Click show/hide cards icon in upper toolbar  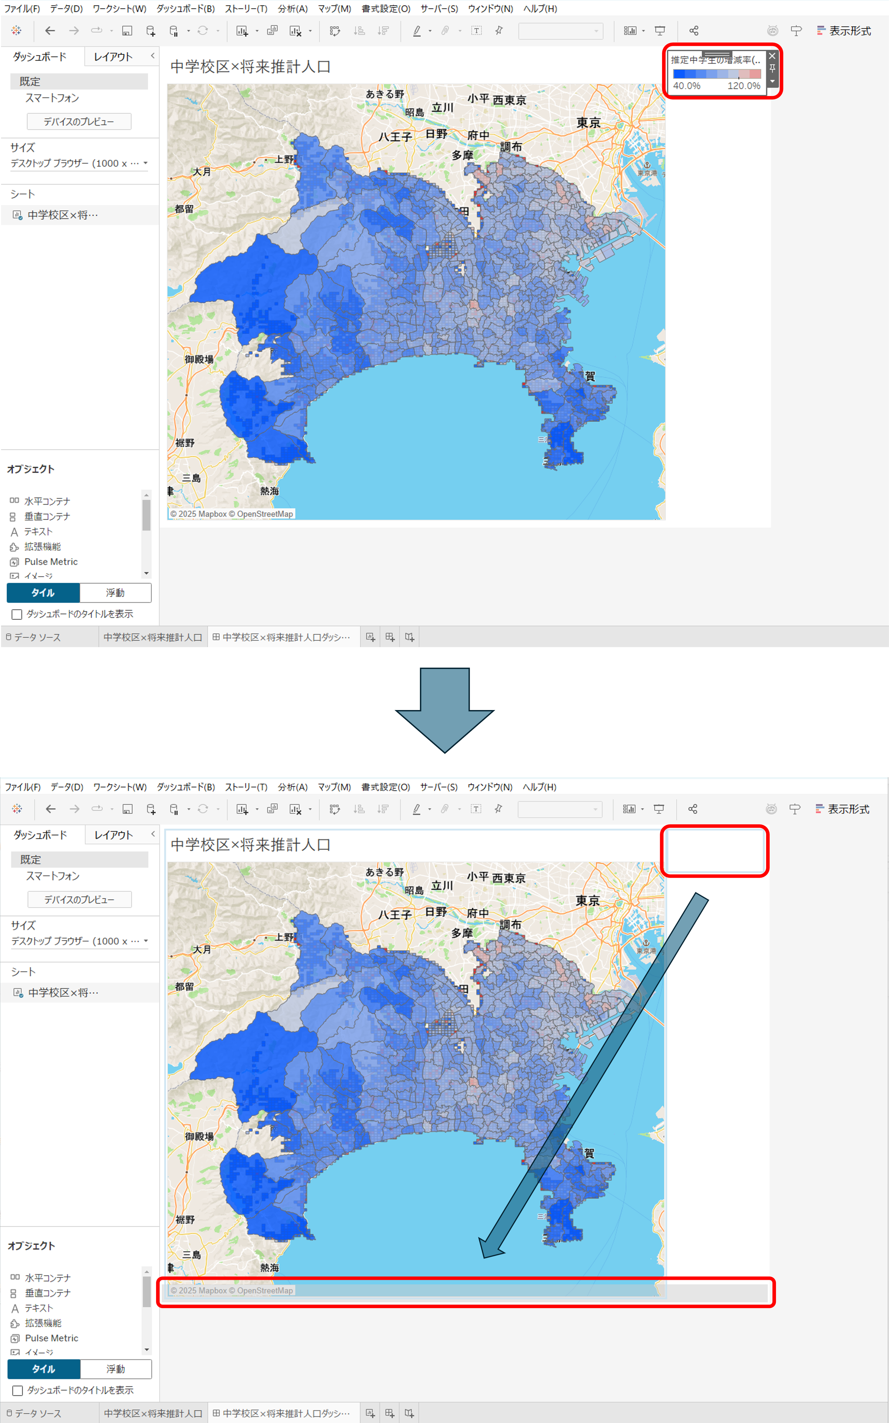630,31
